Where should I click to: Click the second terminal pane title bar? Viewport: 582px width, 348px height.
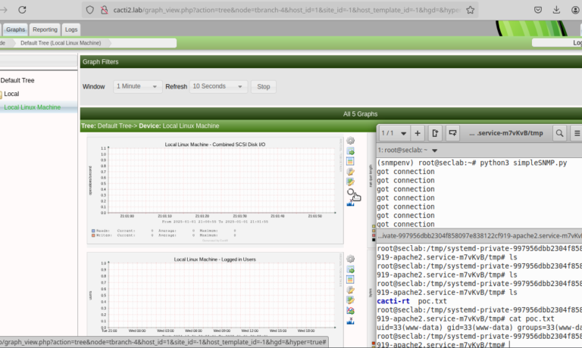(479, 236)
